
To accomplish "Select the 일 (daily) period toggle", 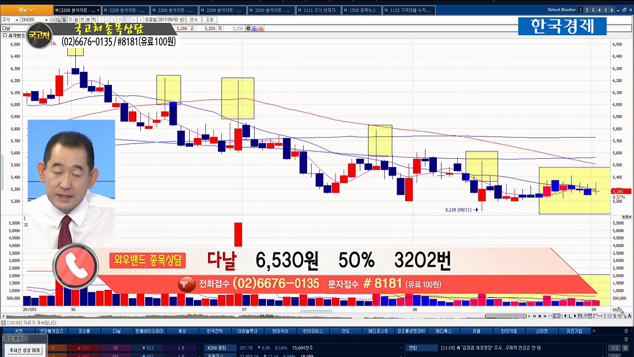I will coord(64,20).
